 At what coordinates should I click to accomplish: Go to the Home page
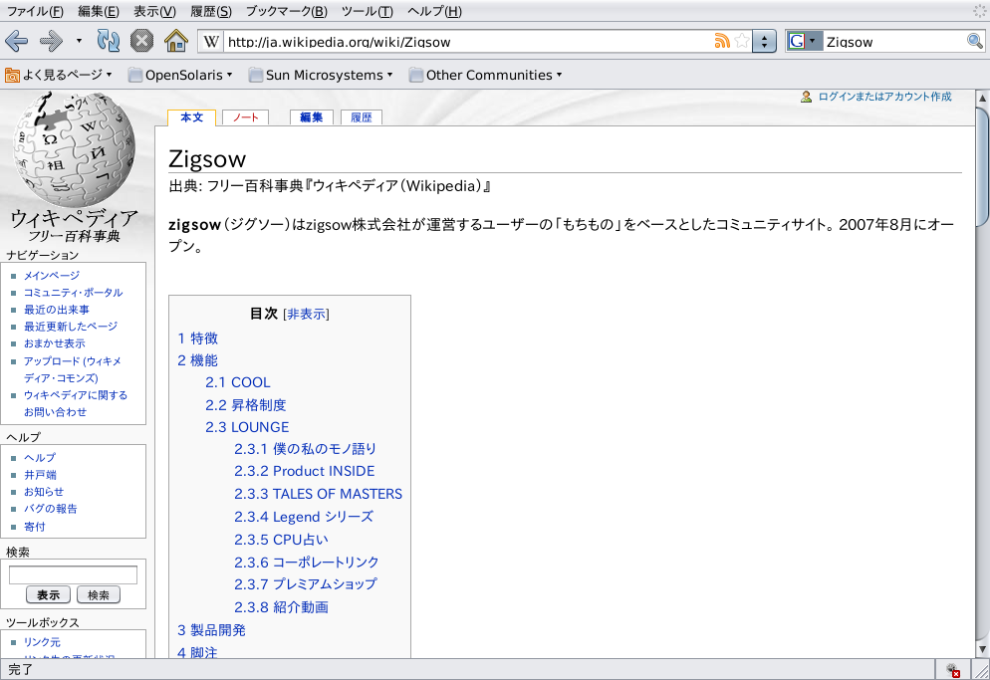176,42
